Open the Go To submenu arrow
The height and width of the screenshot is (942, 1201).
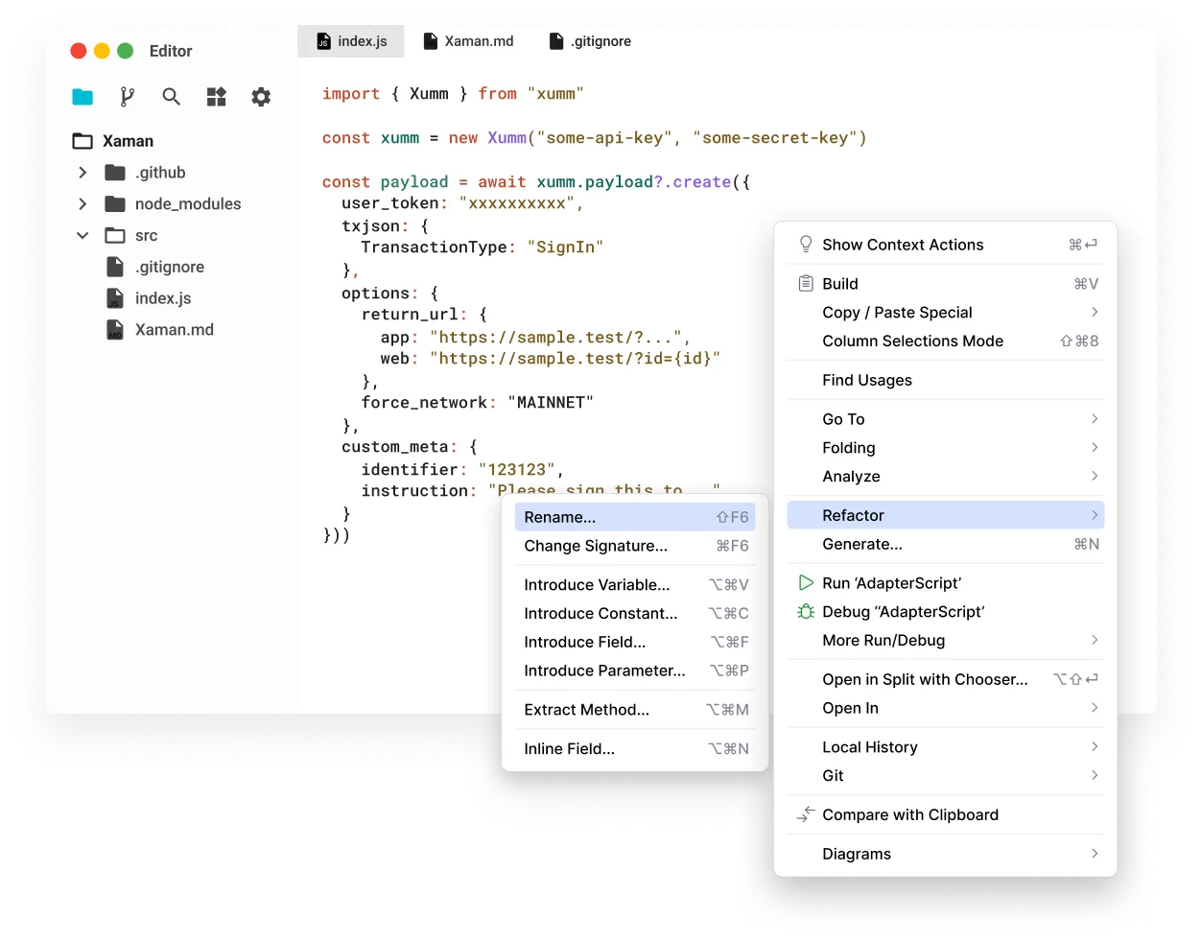tap(1095, 419)
